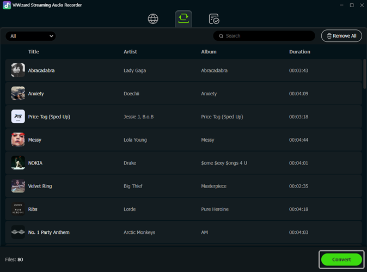
Task: Click the Duration column header
Action: click(299, 52)
